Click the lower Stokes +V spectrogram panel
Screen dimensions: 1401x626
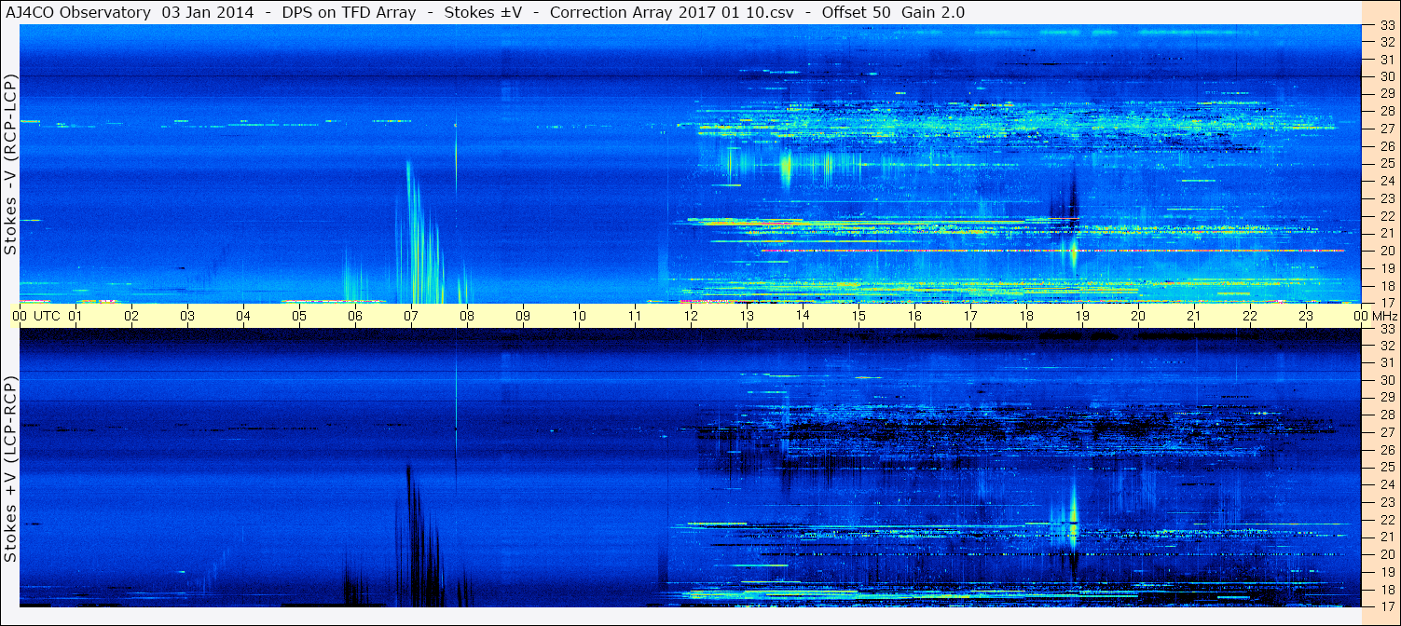(x=690, y=468)
